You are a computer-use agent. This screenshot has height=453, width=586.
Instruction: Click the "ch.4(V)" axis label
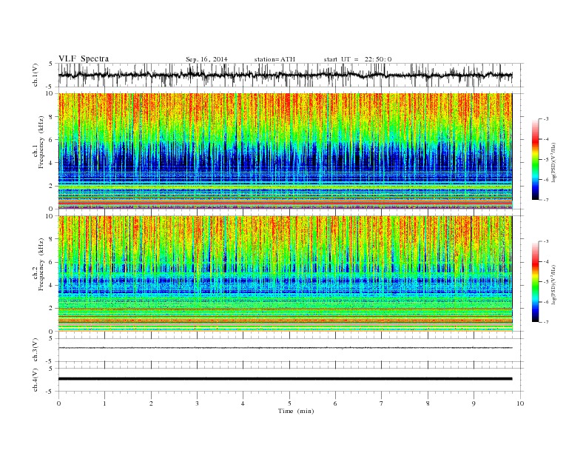(x=36, y=380)
